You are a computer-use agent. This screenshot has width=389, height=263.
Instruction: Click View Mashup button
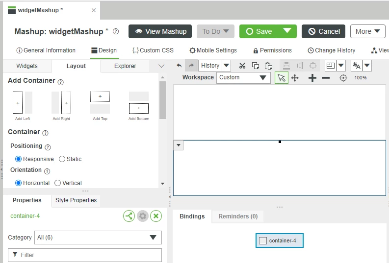(x=160, y=31)
